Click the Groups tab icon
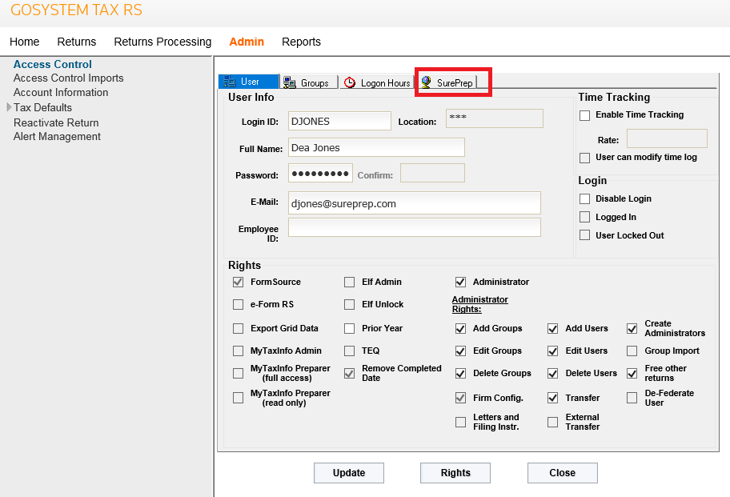Screen dimensions: 730x497 tap(290, 82)
